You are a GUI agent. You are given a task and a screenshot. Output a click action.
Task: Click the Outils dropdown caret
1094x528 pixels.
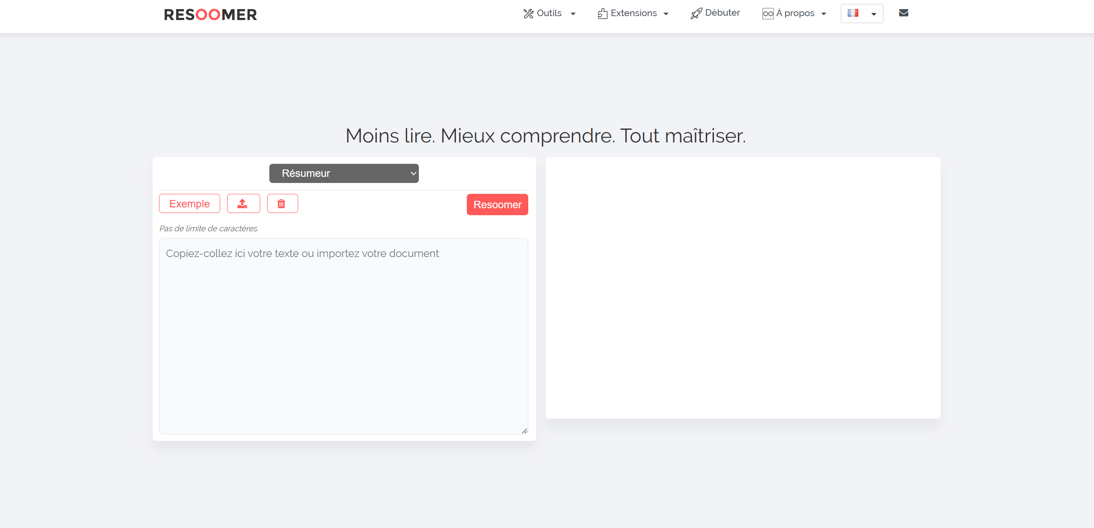pos(573,14)
